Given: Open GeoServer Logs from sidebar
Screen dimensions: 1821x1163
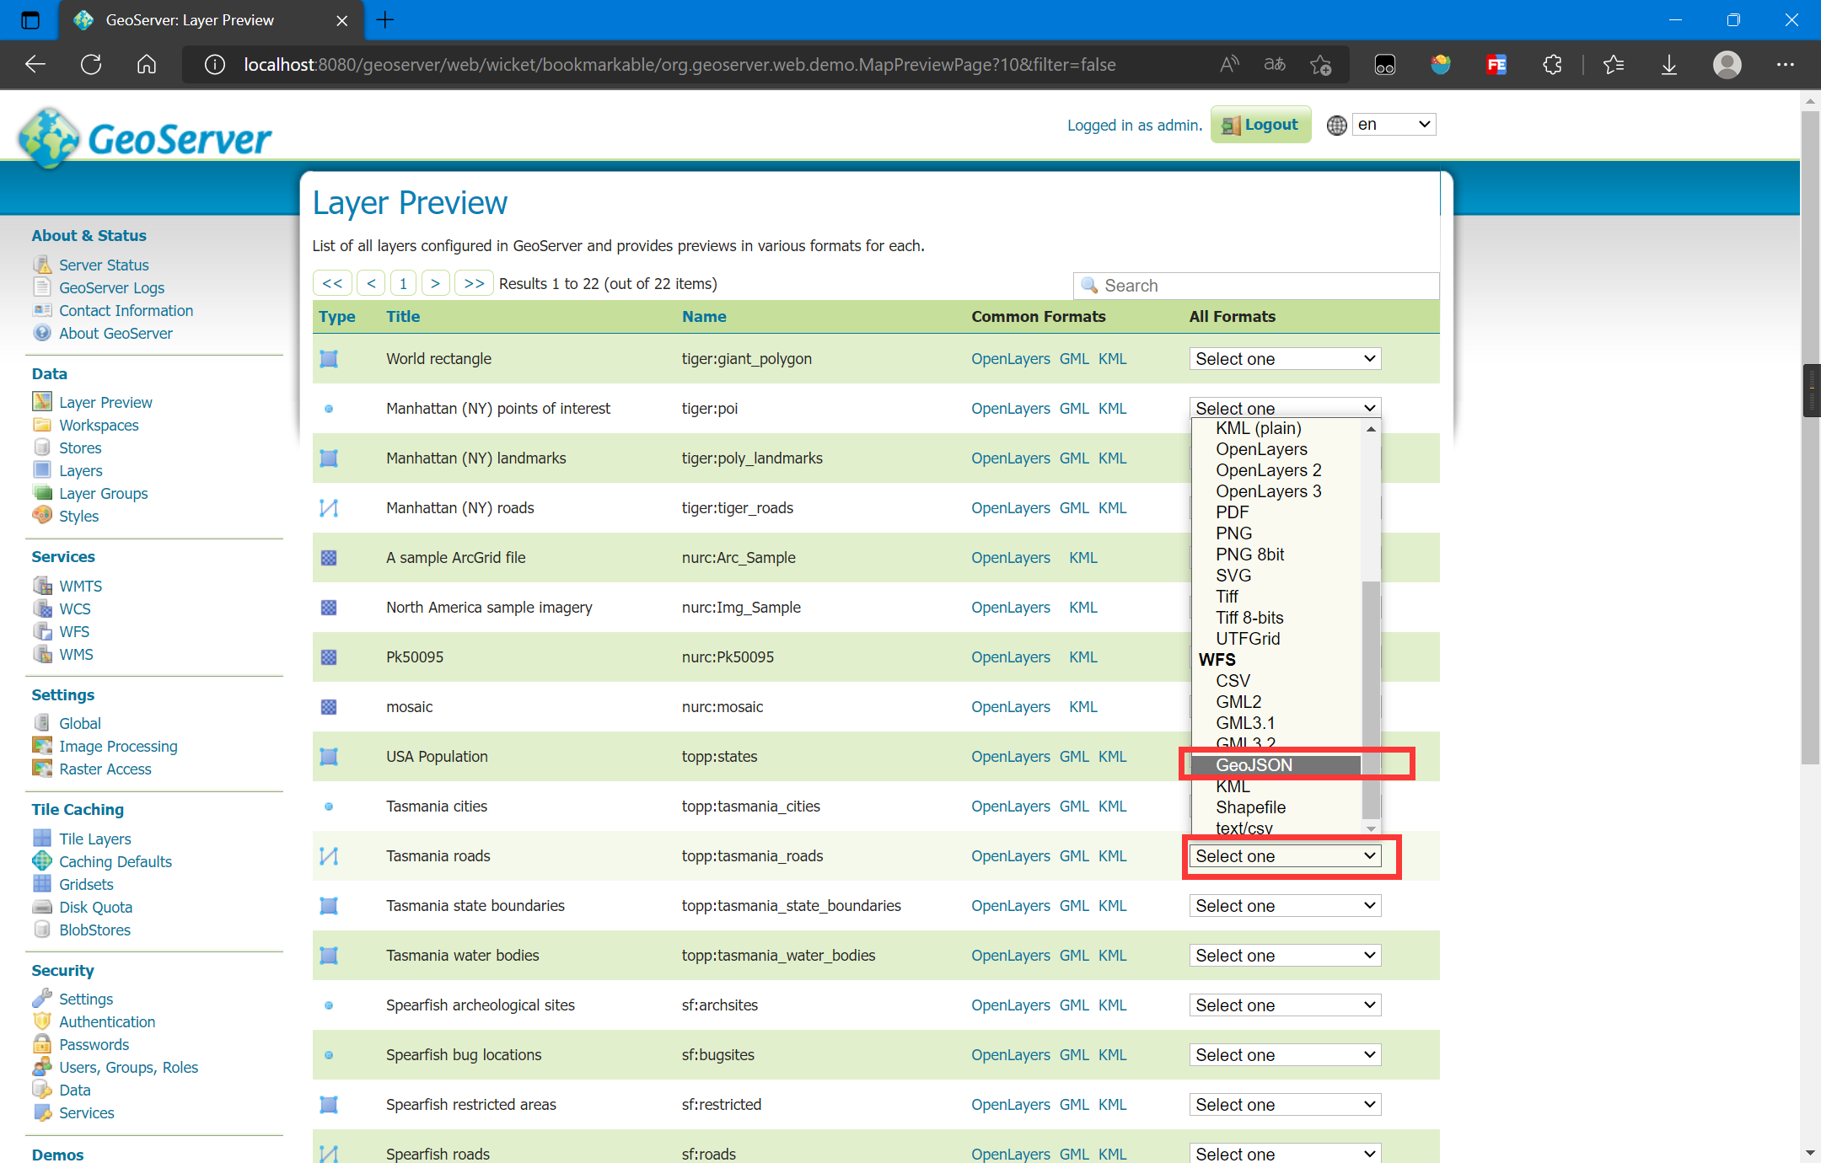Looking at the screenshot, I should [x=111, y=287].
